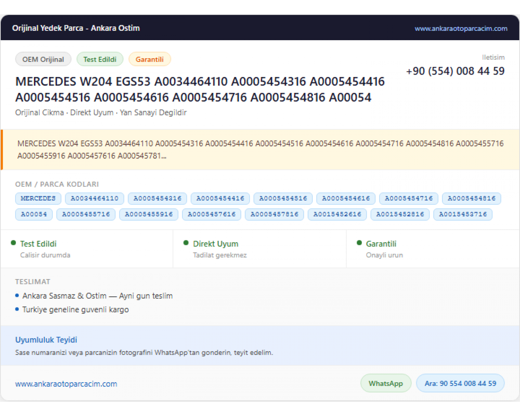Click the Uyumluluk Teyidi heading
The width and height of the screenshot is (520, 416).
(x=46, y=340)
